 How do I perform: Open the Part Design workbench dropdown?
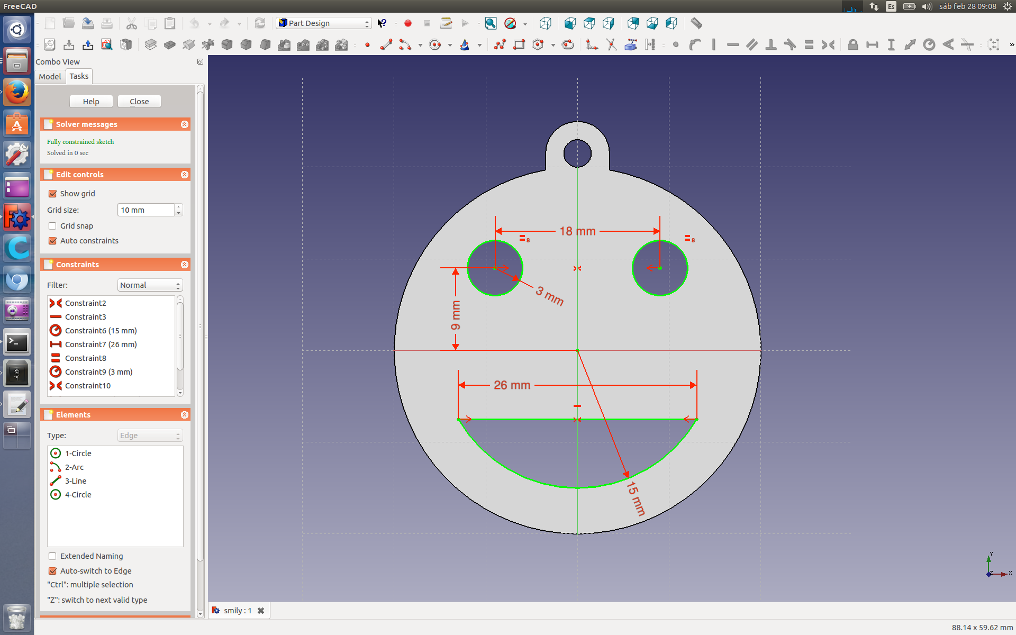click(x=323, y=23)
